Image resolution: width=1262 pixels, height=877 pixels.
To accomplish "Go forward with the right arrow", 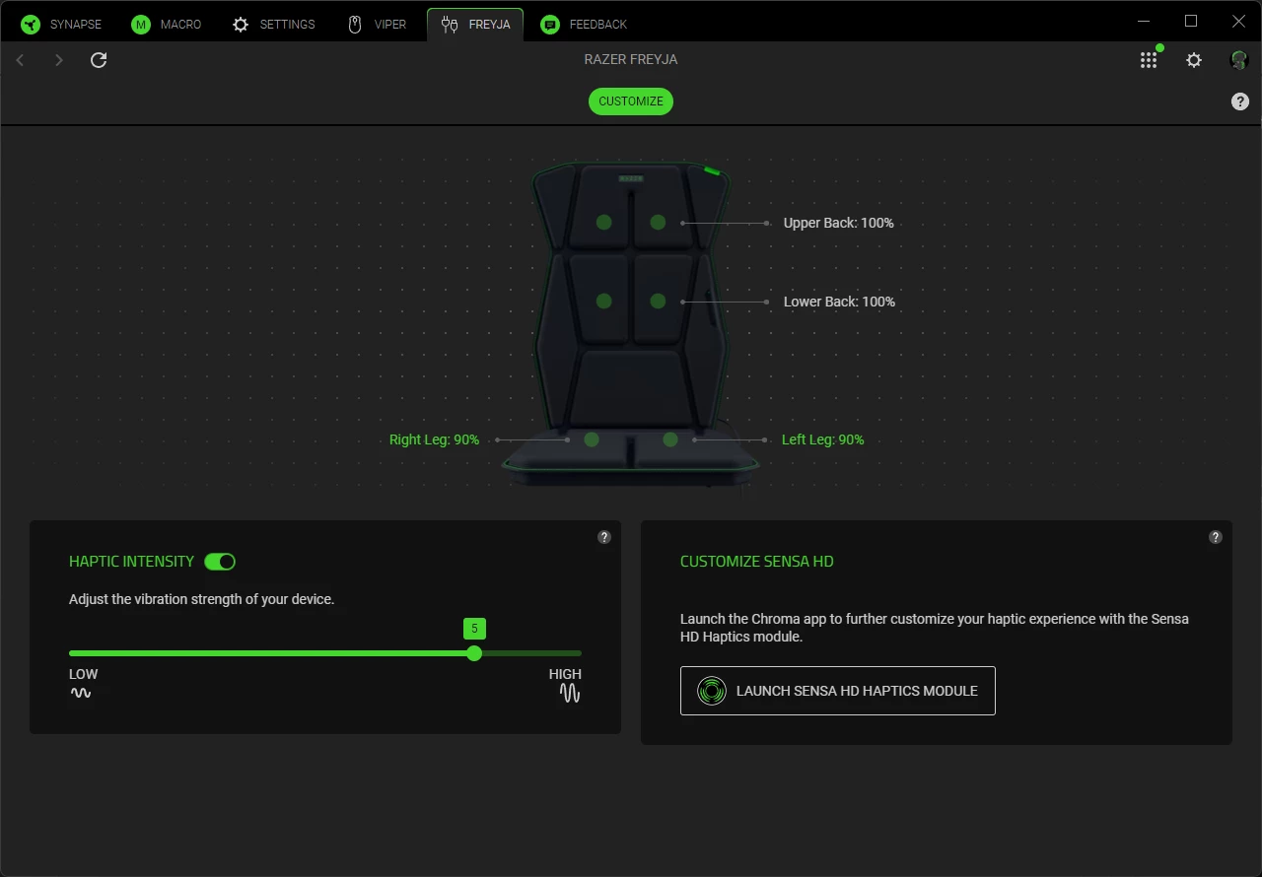I will coord(59,60).
